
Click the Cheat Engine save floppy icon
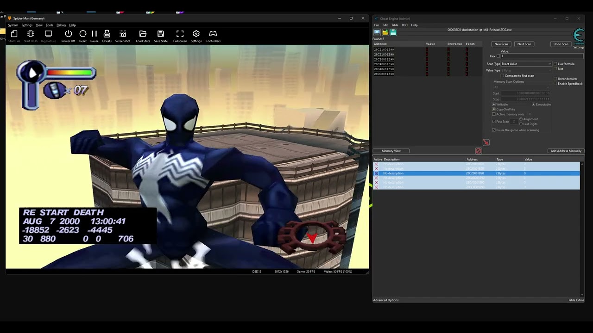click(x=393, y=32)
